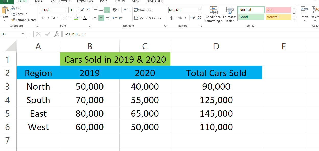This screenshot has width=319, height=151.
Task: Apply Italic formatting
Action: (x=48, y=18)
